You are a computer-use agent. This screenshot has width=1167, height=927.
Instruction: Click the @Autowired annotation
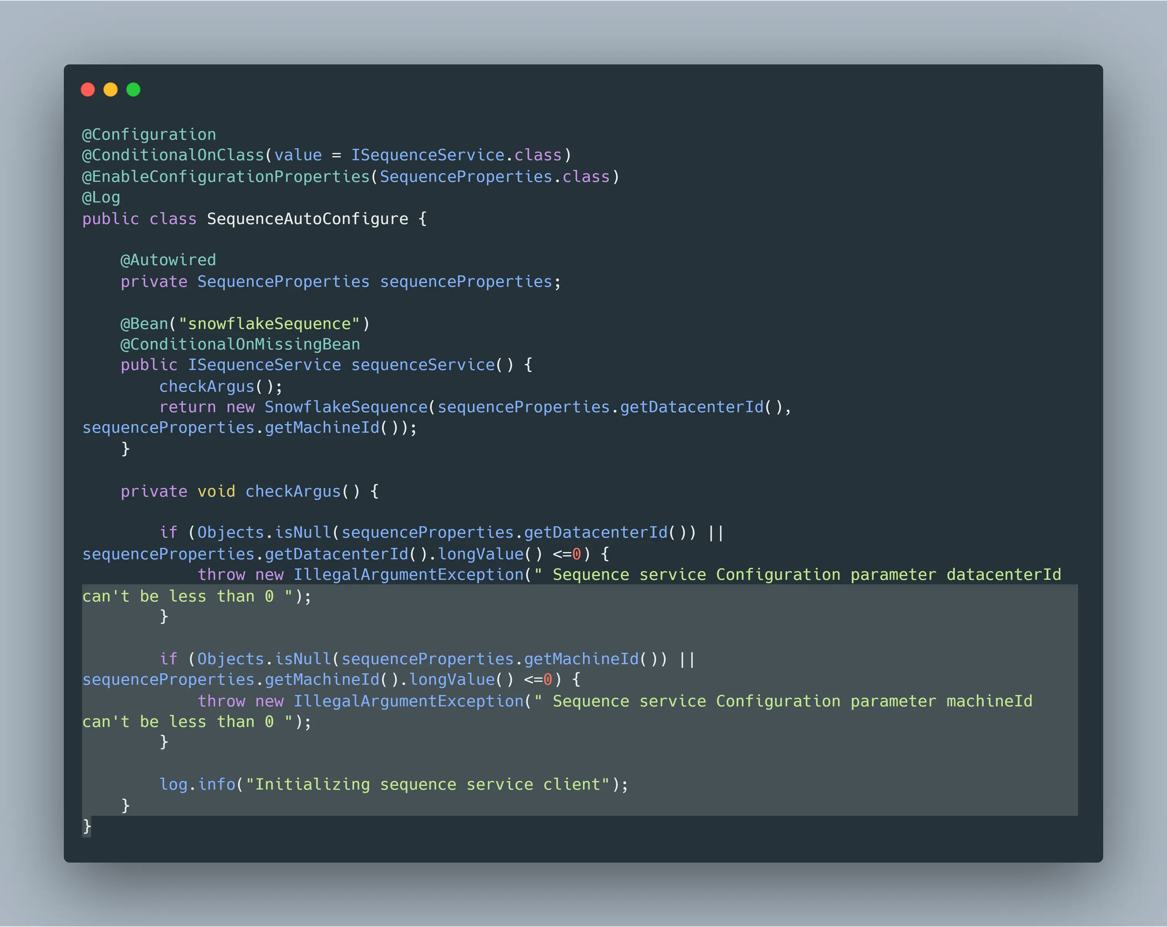(168, 261)
